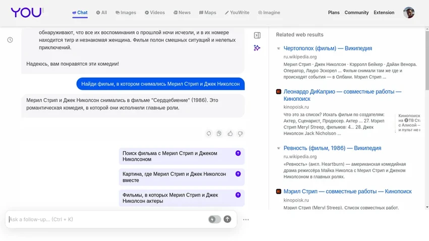Screen dimensions: 429x241
Task: Switch to the Images tab
Action: click(126, 13)
